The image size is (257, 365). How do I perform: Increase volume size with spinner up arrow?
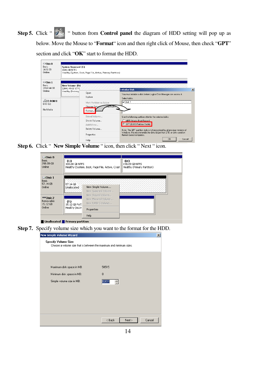[117, 281]
